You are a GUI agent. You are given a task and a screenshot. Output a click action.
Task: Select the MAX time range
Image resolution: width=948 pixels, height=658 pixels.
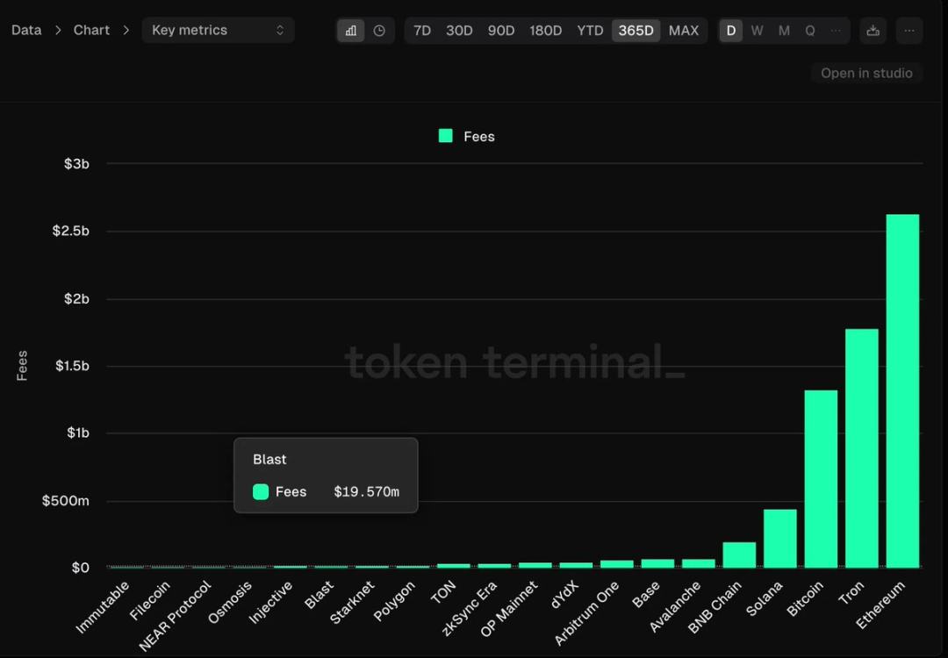coord(684,31)
